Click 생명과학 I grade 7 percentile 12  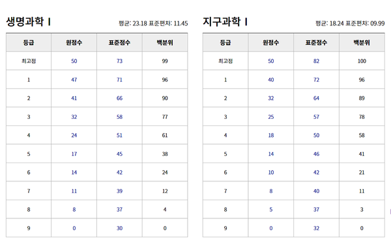[165, 191]
